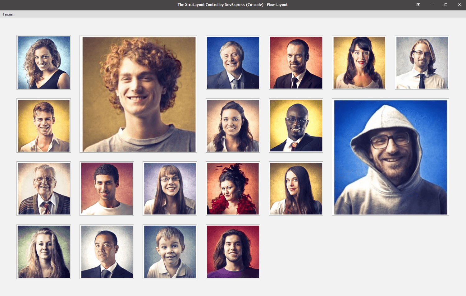The image size is (466, 296).
Task: Click the woman with red feather boa
Action: [233, 189]
